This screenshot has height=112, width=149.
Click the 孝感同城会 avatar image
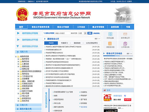[108, 98]
